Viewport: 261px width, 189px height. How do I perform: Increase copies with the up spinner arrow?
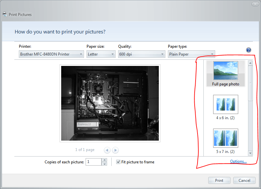[104, 160]
